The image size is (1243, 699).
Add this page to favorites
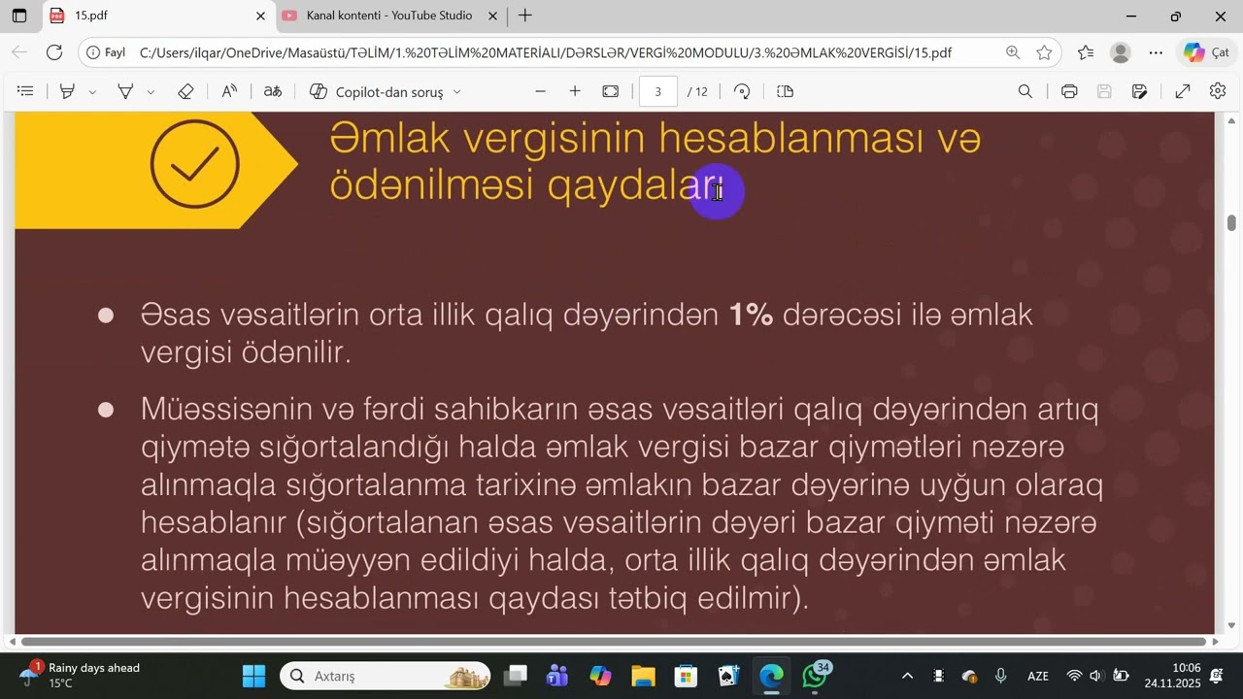pyautogui.click(x=1044, y=53)
